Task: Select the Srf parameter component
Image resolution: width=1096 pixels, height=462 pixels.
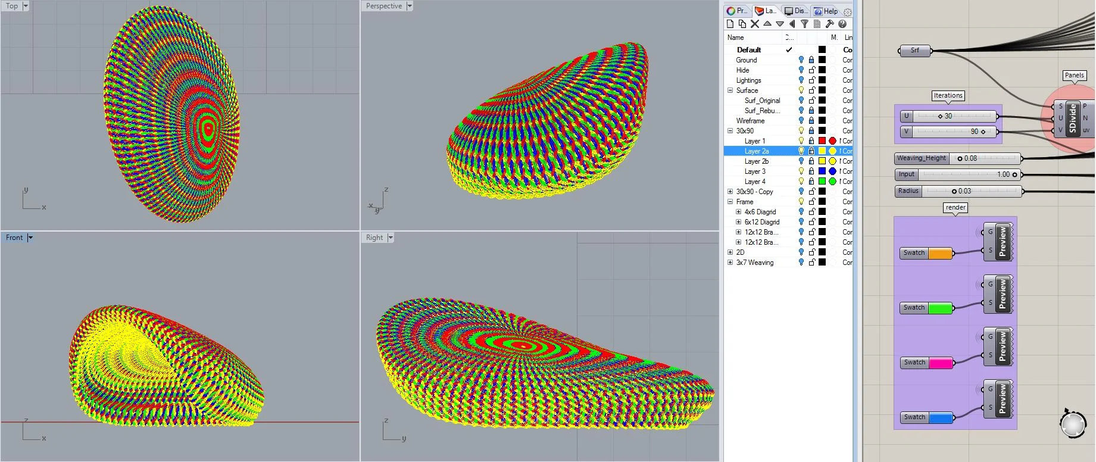Action: pos(915,51)
